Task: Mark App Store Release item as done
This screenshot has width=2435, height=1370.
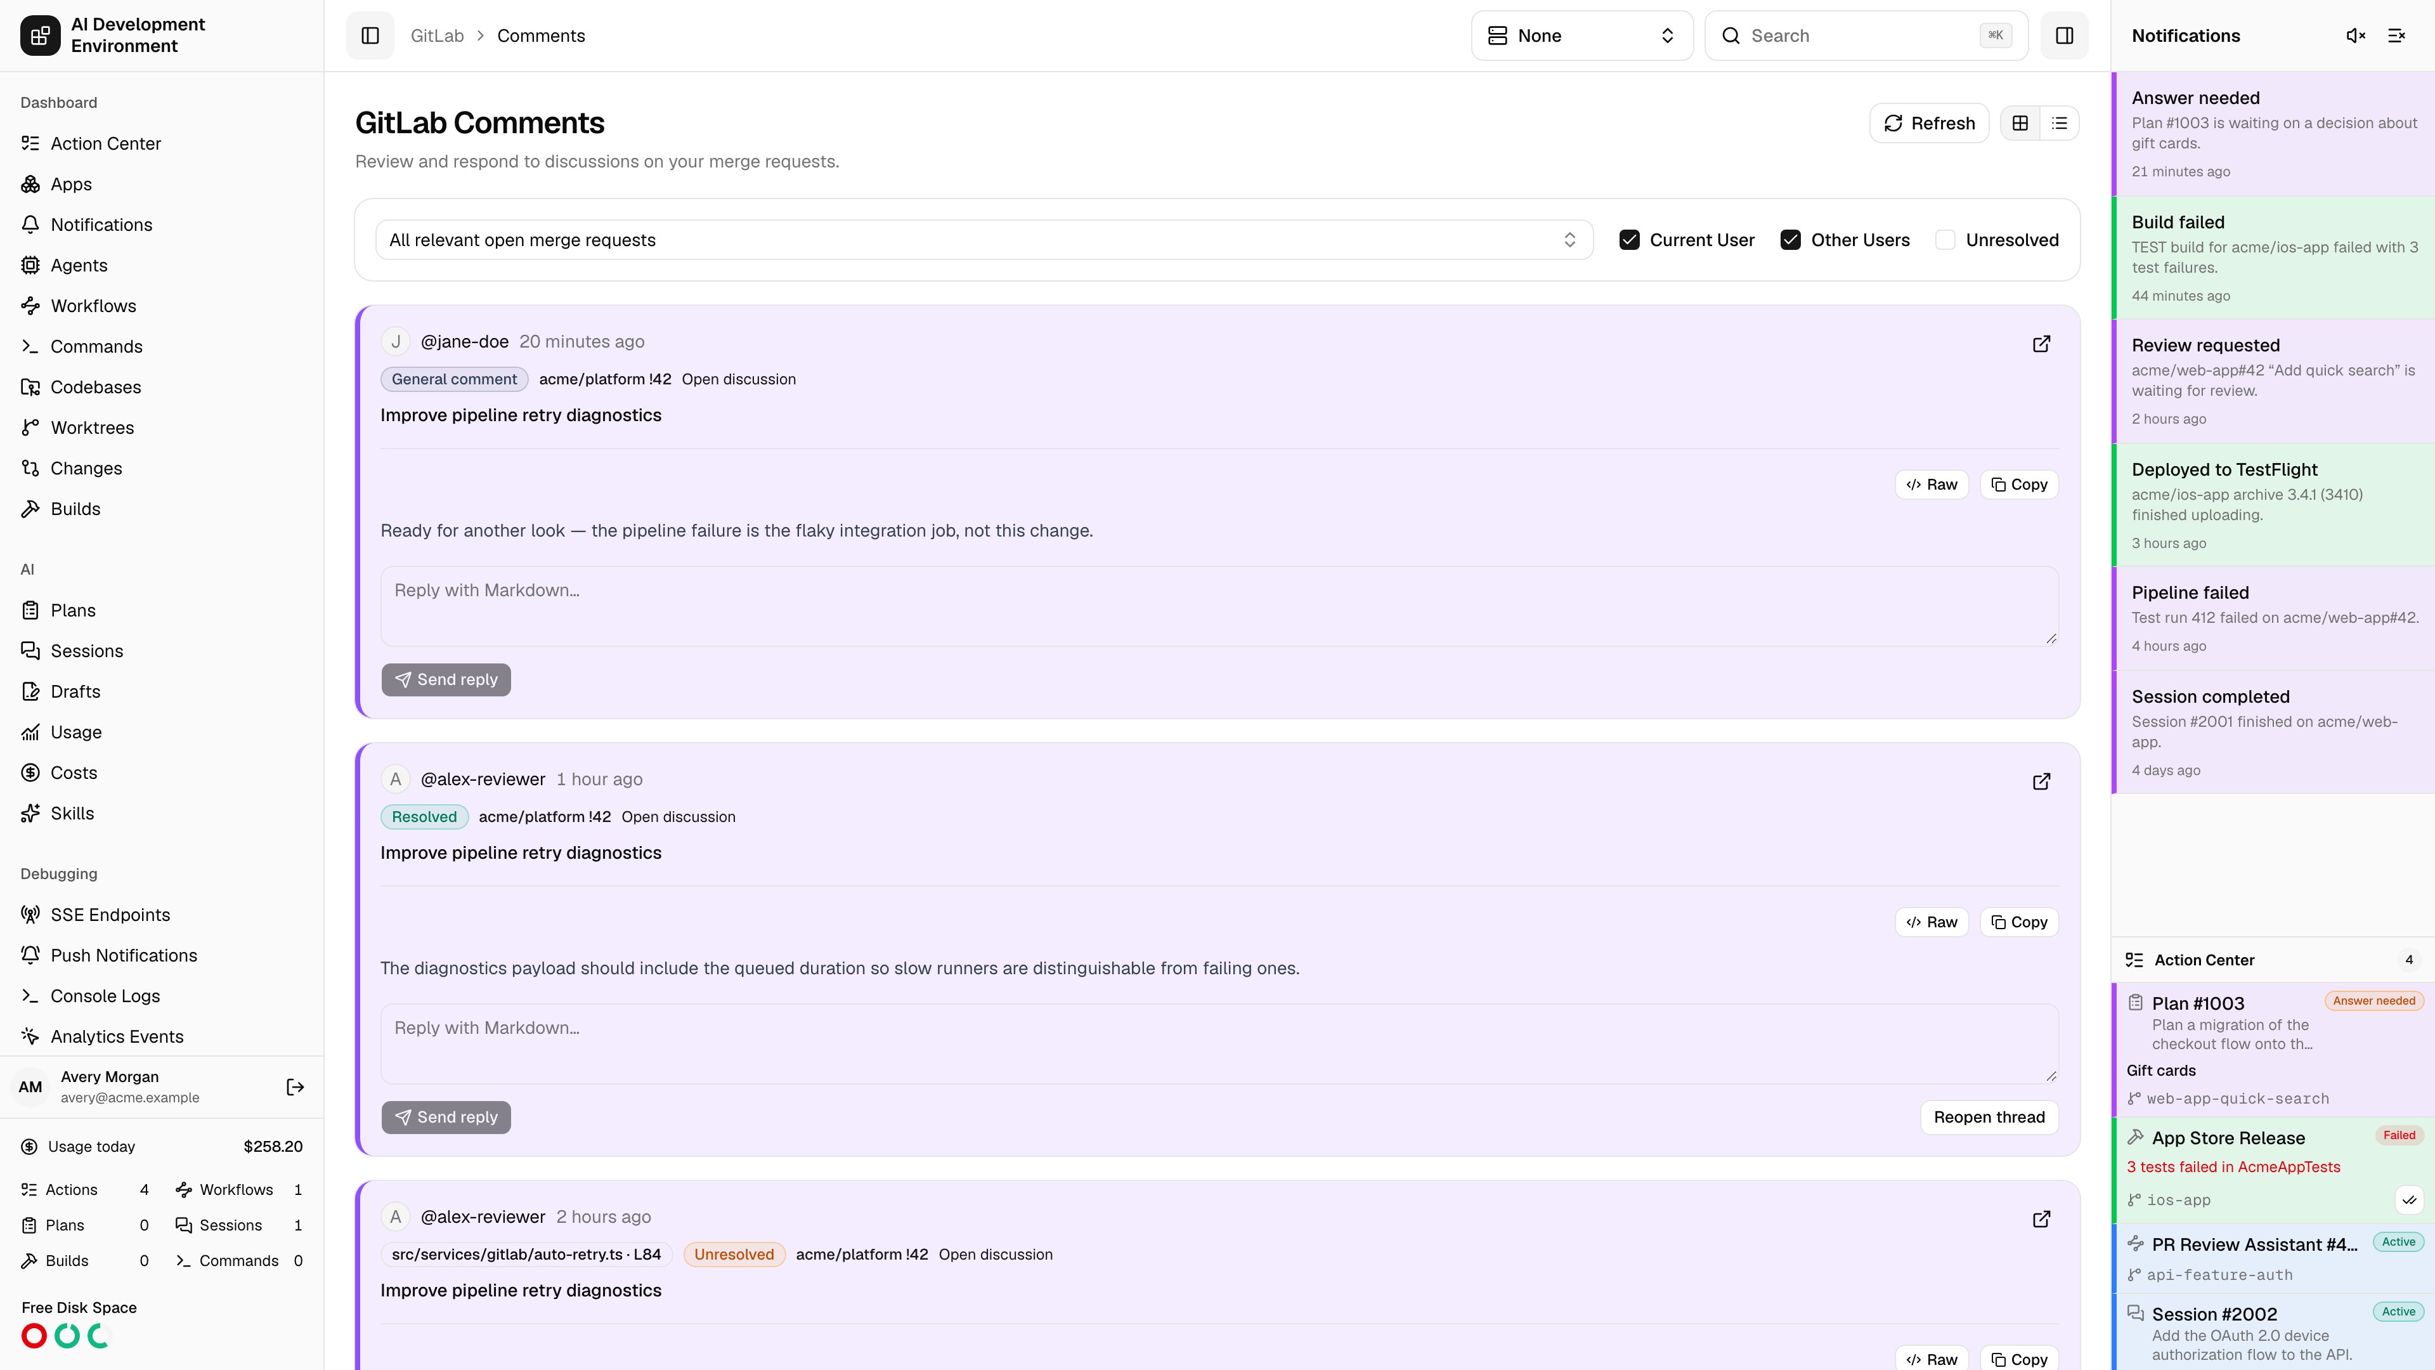Action: [x=2408, y=1200]
